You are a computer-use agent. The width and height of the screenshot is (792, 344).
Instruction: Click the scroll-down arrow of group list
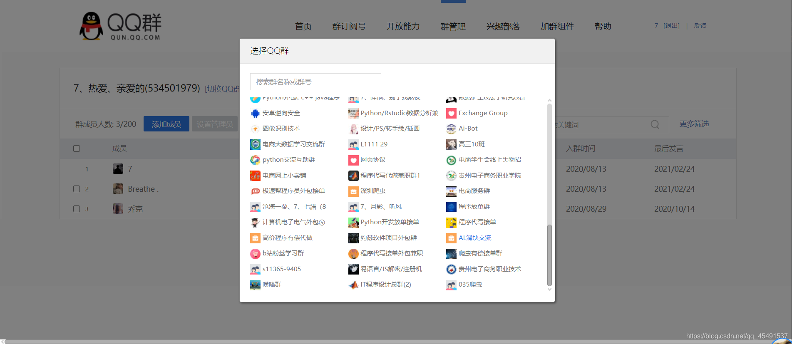coord(549,290)
